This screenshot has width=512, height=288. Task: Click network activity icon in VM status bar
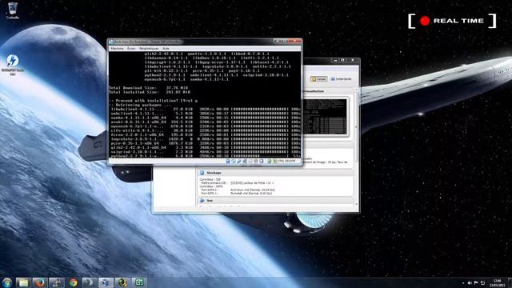245,162
